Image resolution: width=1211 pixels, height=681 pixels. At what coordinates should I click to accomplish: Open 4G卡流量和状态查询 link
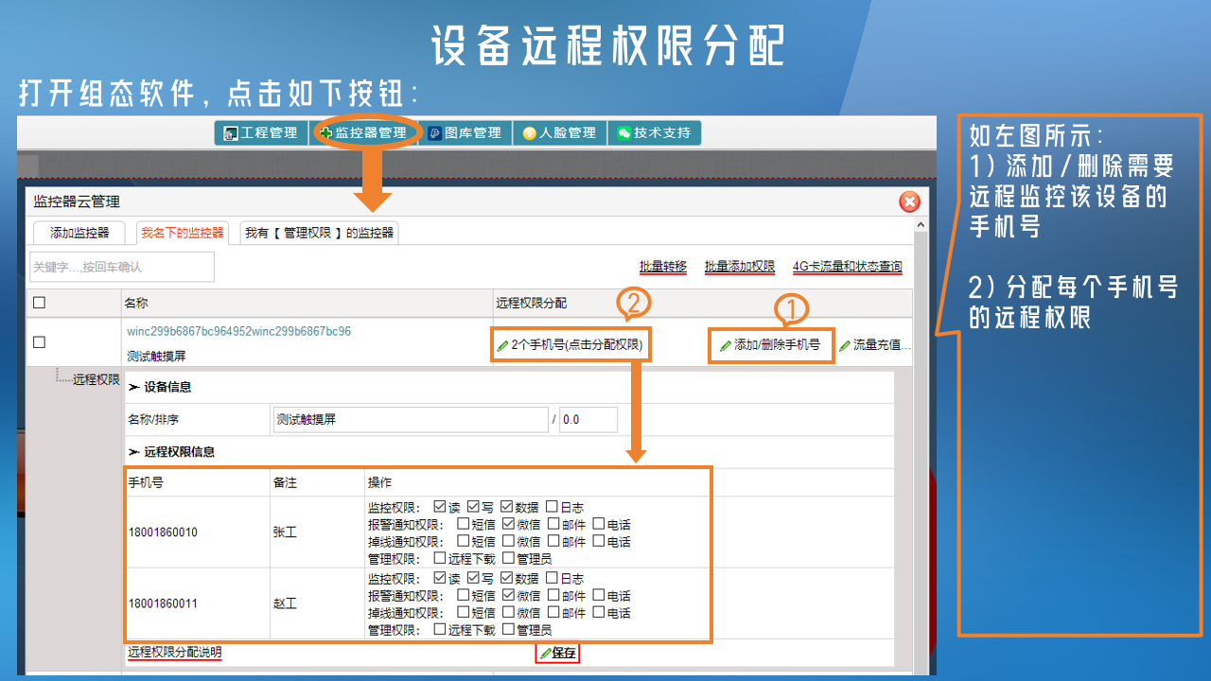[x=847, y=267]
